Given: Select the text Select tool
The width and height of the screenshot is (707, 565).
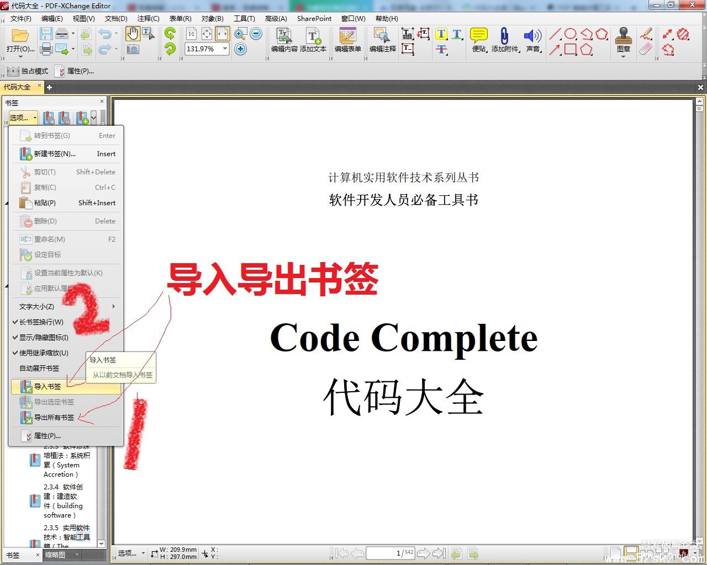Looking at the screenshot, I should pos(149,34).
